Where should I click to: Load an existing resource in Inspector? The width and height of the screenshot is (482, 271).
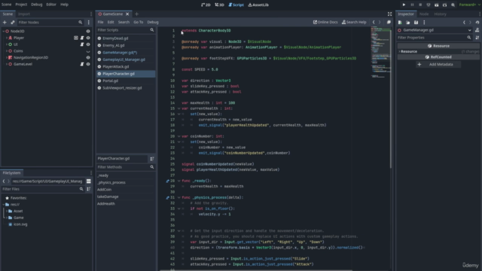point(408,23)
